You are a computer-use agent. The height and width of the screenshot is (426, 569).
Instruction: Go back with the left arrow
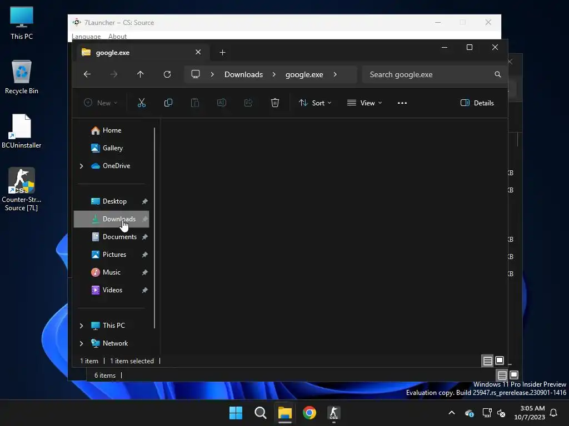87,74
